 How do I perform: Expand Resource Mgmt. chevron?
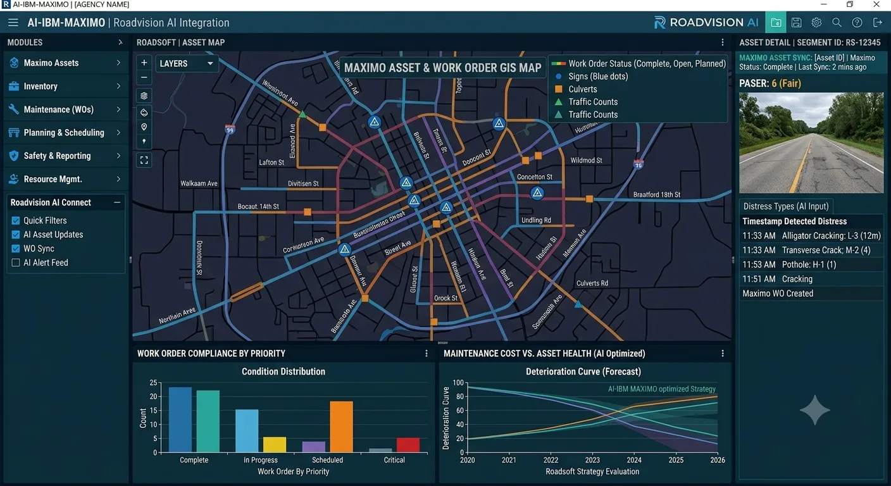(118, 179)
